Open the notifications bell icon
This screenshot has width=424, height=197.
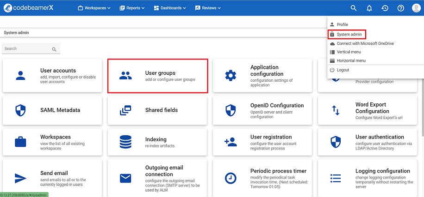click(369, 8)
